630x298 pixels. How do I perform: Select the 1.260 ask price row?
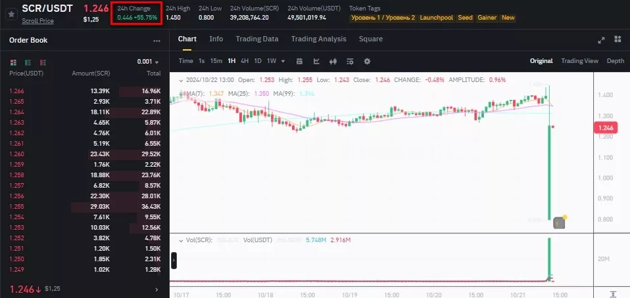click(85, 154)
